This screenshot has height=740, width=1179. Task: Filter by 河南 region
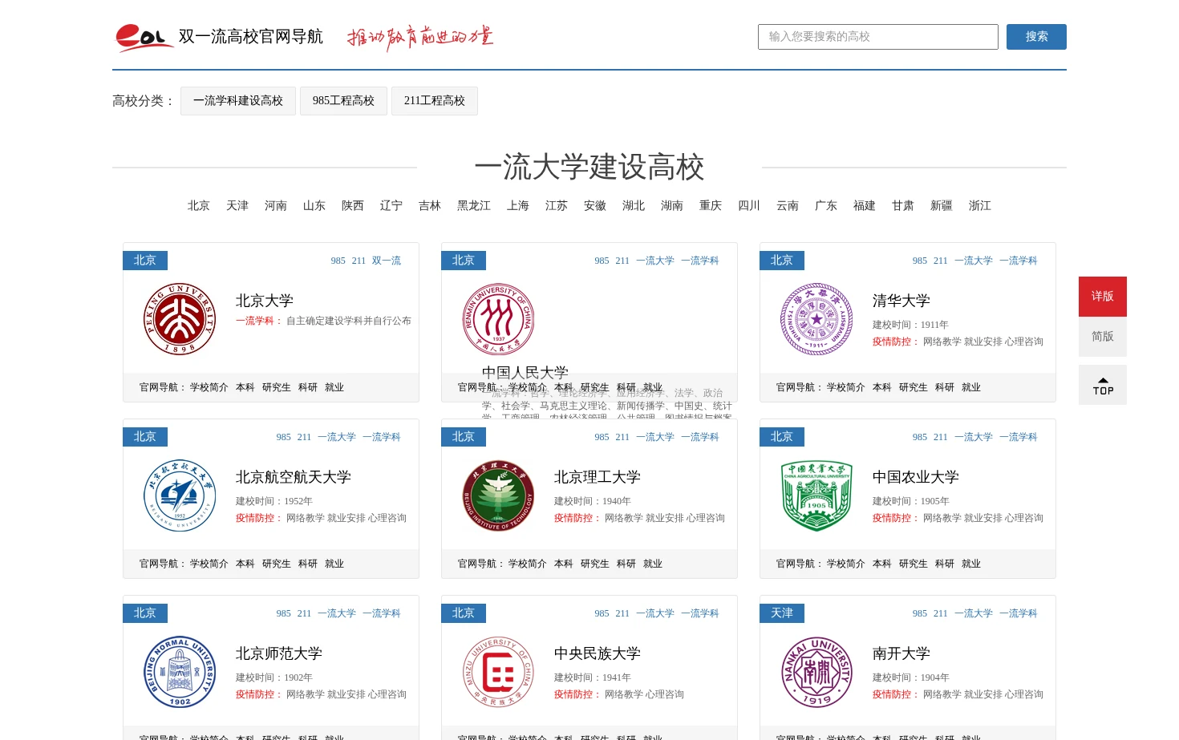tap(276, 206)
